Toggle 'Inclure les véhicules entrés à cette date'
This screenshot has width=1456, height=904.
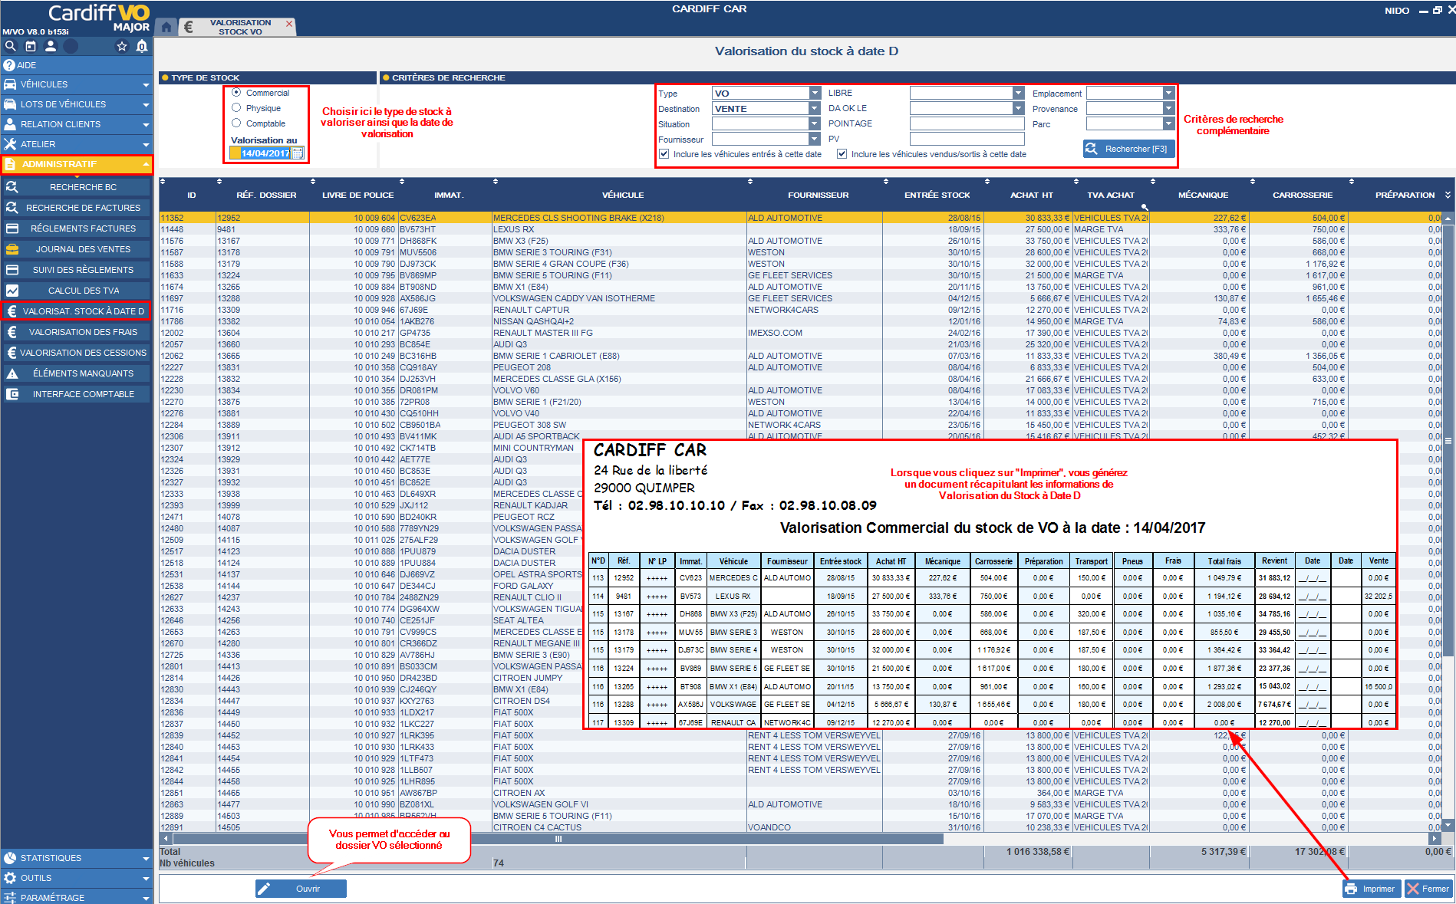[x=664, y=154]
